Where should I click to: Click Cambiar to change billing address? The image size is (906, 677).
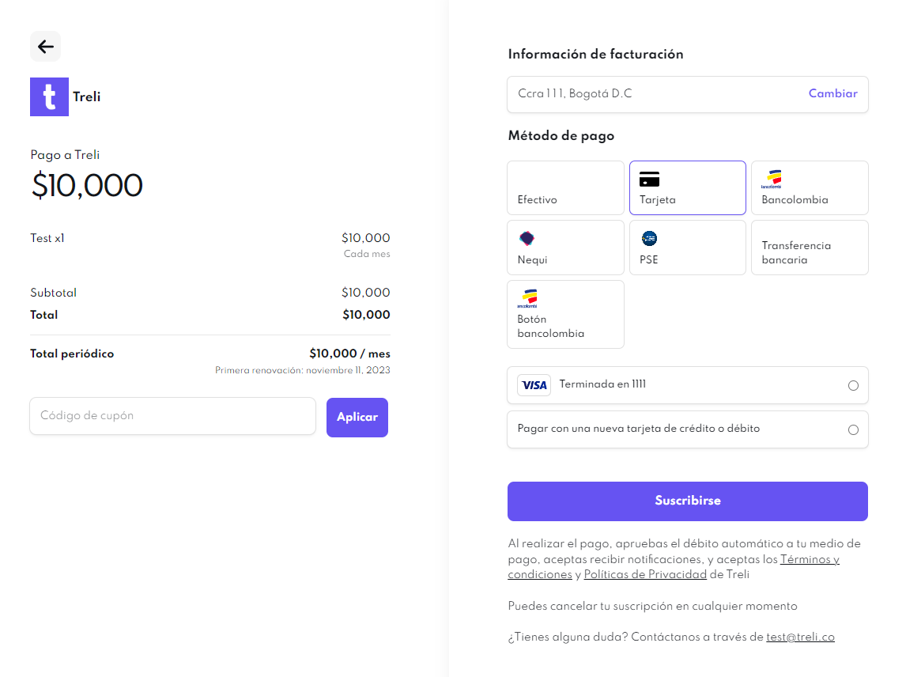click(x=832, y=93)
